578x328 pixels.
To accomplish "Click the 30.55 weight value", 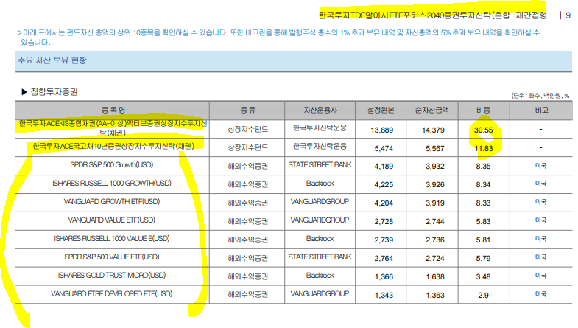I will point(483,130).
